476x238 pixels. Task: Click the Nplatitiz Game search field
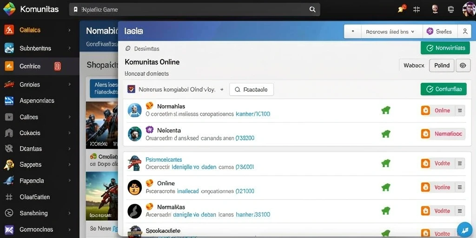(195, 9)
